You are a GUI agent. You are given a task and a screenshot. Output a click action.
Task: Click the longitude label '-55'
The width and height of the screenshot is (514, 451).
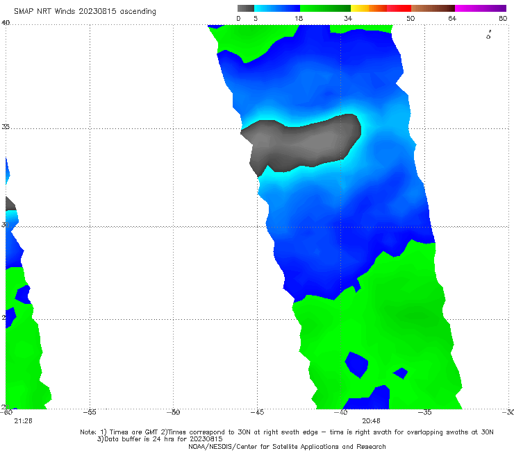[x=90, y=412]
